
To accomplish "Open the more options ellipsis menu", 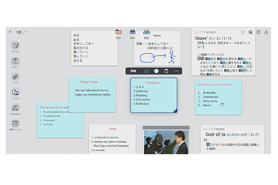I will click(177, 71).
